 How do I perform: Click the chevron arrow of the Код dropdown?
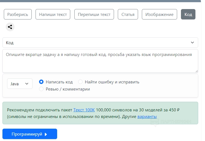click(192, 43)
